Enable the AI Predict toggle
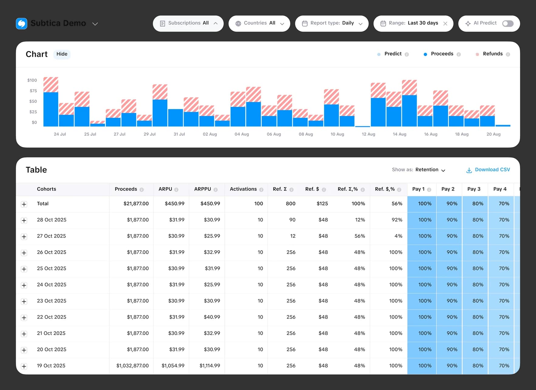 (508, 23)
